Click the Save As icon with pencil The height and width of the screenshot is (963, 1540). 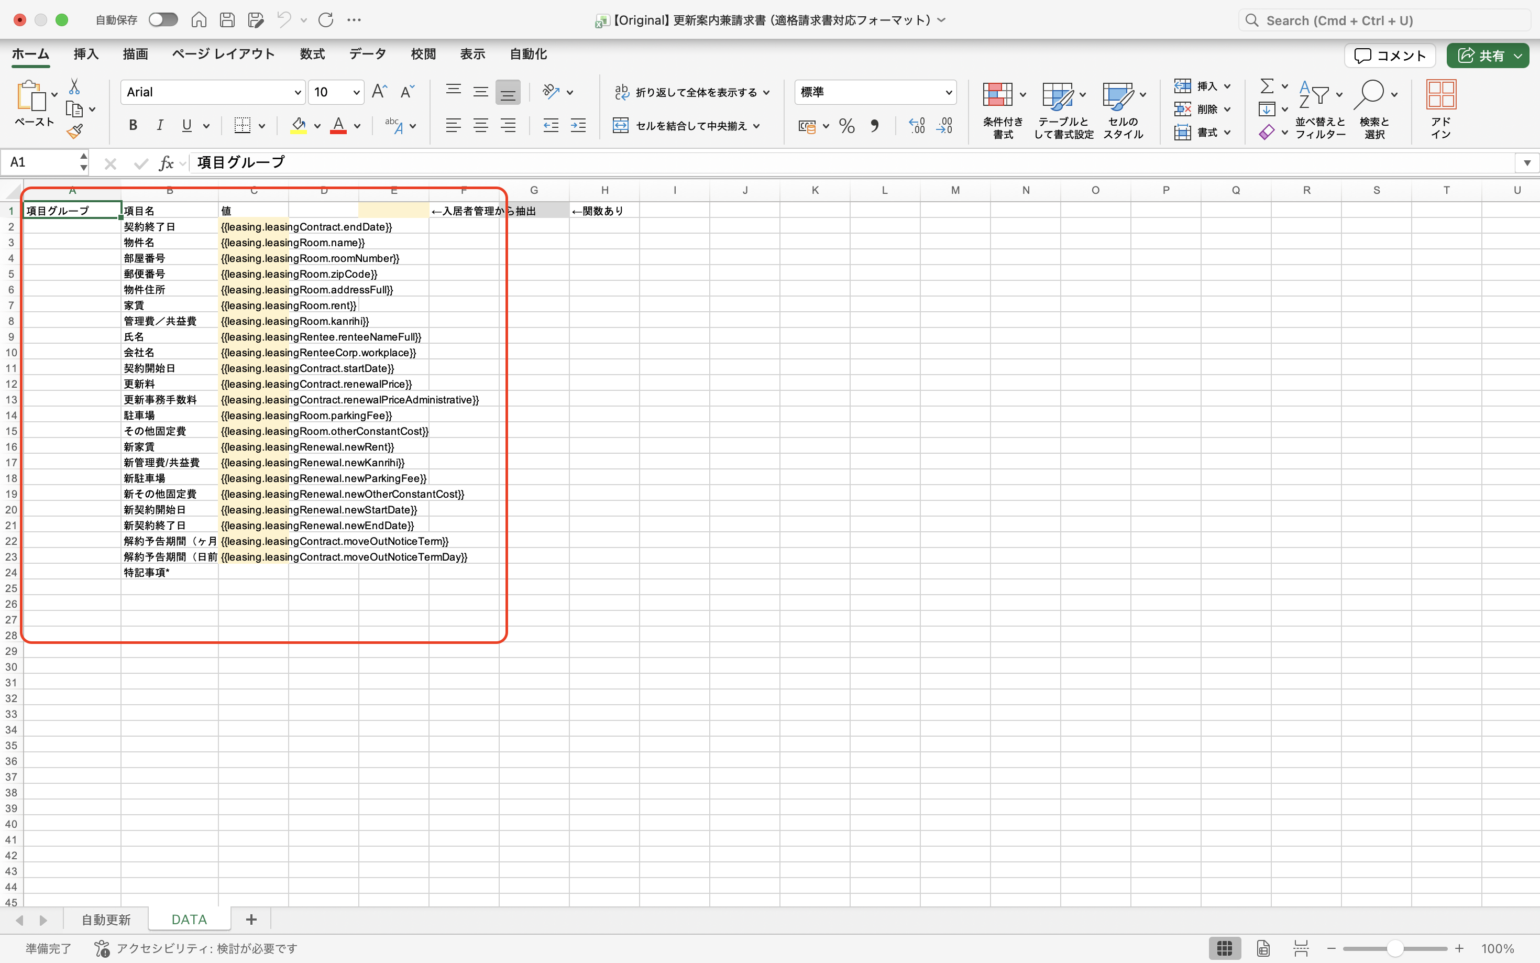(255, 20)
